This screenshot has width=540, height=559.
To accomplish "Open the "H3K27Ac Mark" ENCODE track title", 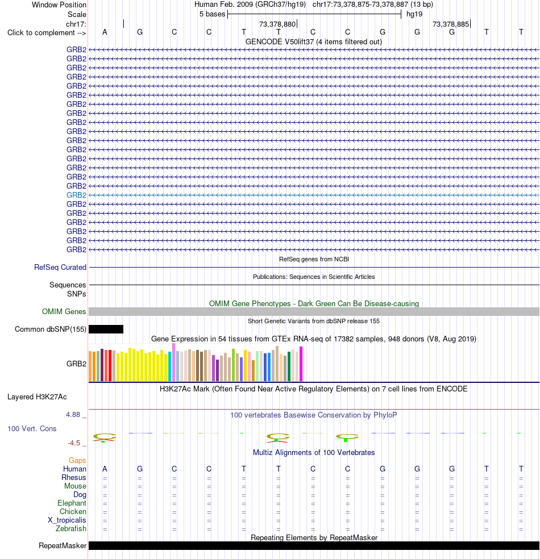I will 314,389.
